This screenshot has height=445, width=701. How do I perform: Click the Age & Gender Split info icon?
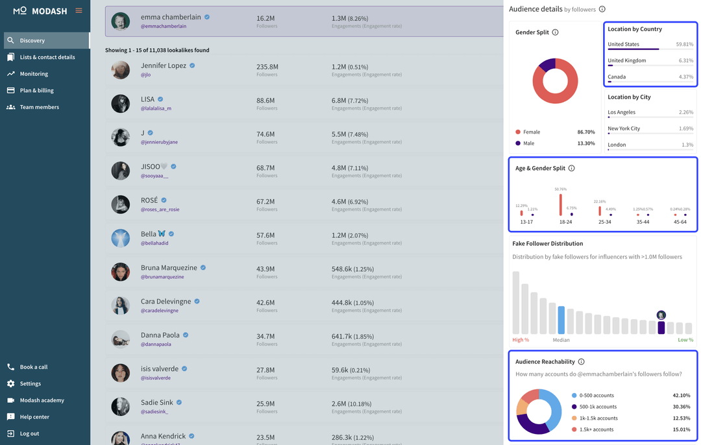[x=571, y=168]
